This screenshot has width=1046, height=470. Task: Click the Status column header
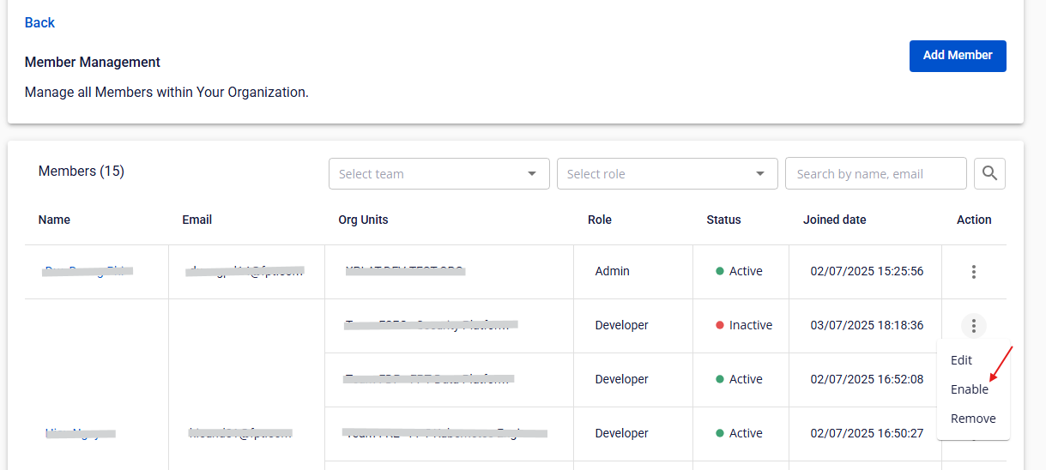click(723, 220)
